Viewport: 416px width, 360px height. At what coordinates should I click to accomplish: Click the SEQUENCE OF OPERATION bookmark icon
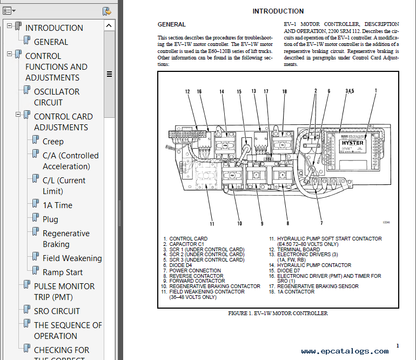(27, 323)
